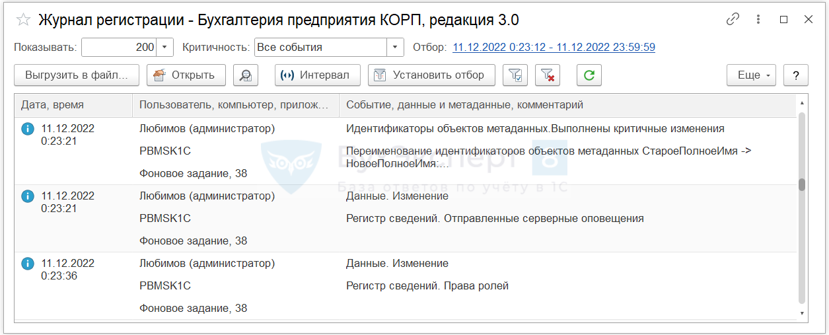Click info icon of Идентификаторы объектов row
This screenshot has height=335, width=829.
(x=28, y=129)
